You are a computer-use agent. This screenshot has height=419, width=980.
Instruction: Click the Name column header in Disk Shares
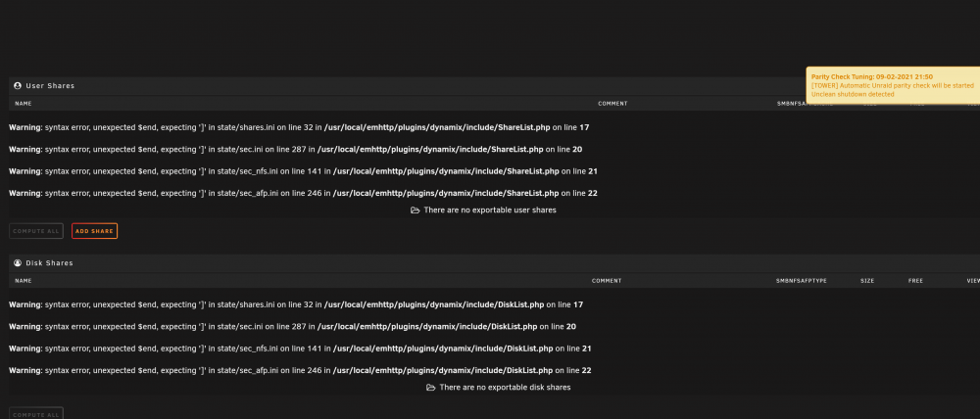tap(24, 281)
